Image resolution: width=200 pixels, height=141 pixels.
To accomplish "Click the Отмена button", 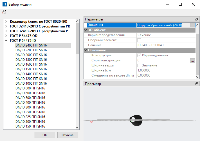I will (68, 135).
